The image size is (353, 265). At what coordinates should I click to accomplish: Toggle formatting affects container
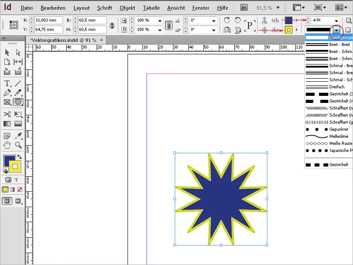pyautogui.click(x=8, y=180)
